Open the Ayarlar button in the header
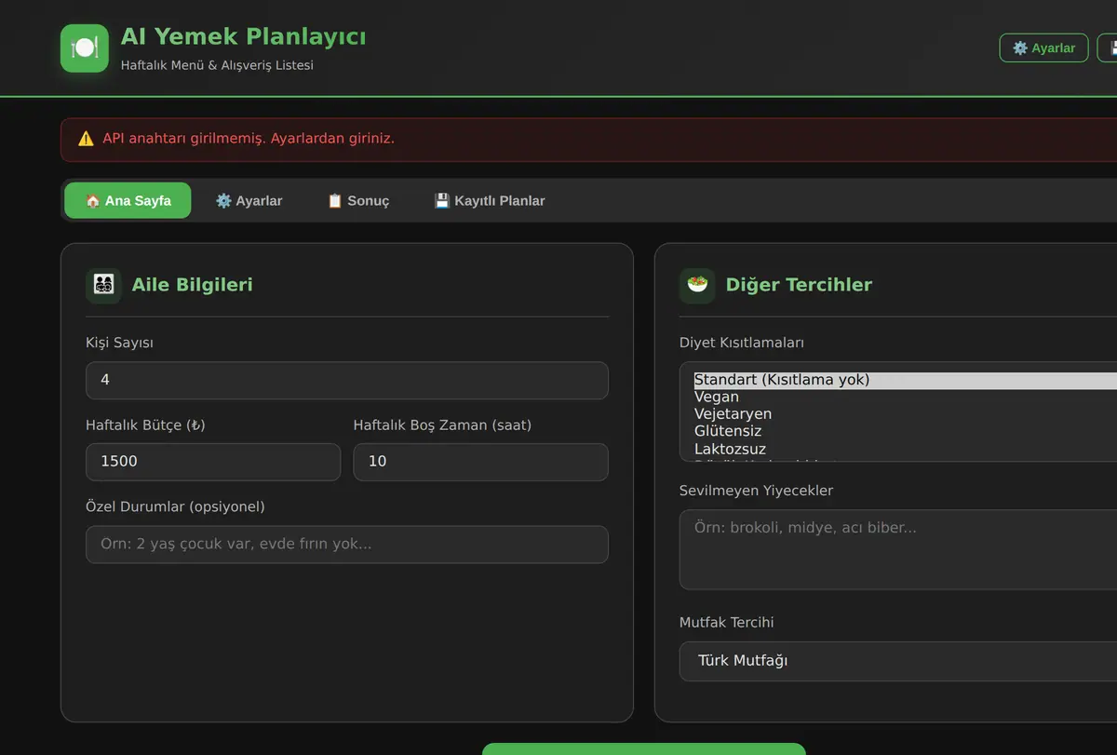 [x=1043, y=47]
